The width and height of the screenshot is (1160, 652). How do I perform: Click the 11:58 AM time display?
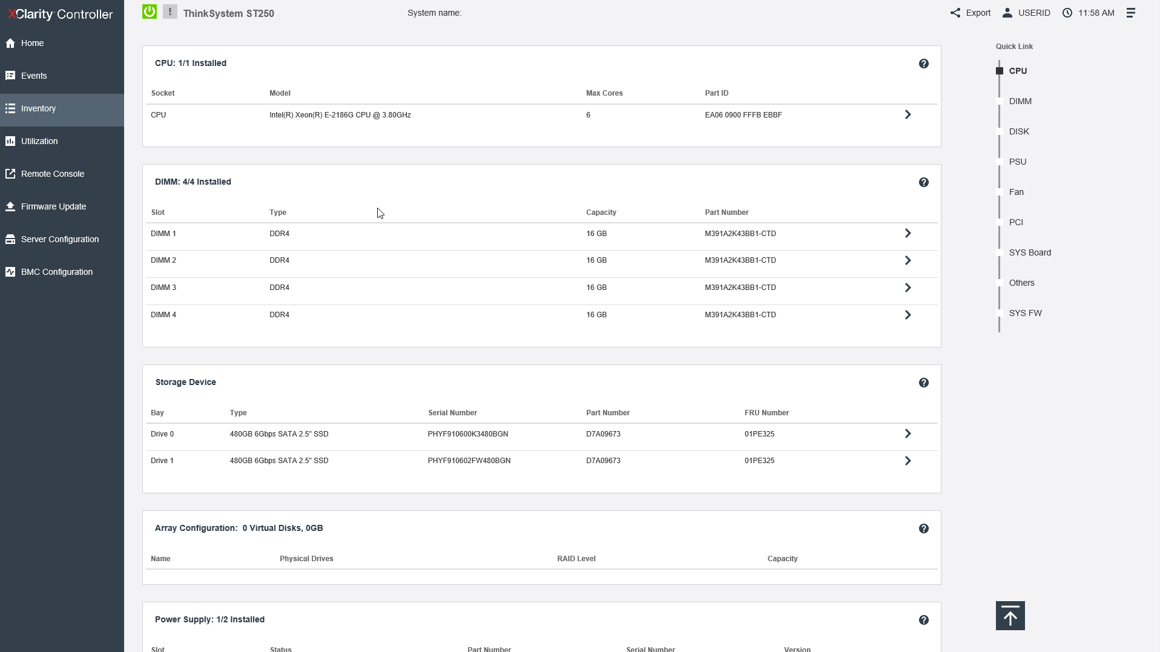pos(1096,13)
